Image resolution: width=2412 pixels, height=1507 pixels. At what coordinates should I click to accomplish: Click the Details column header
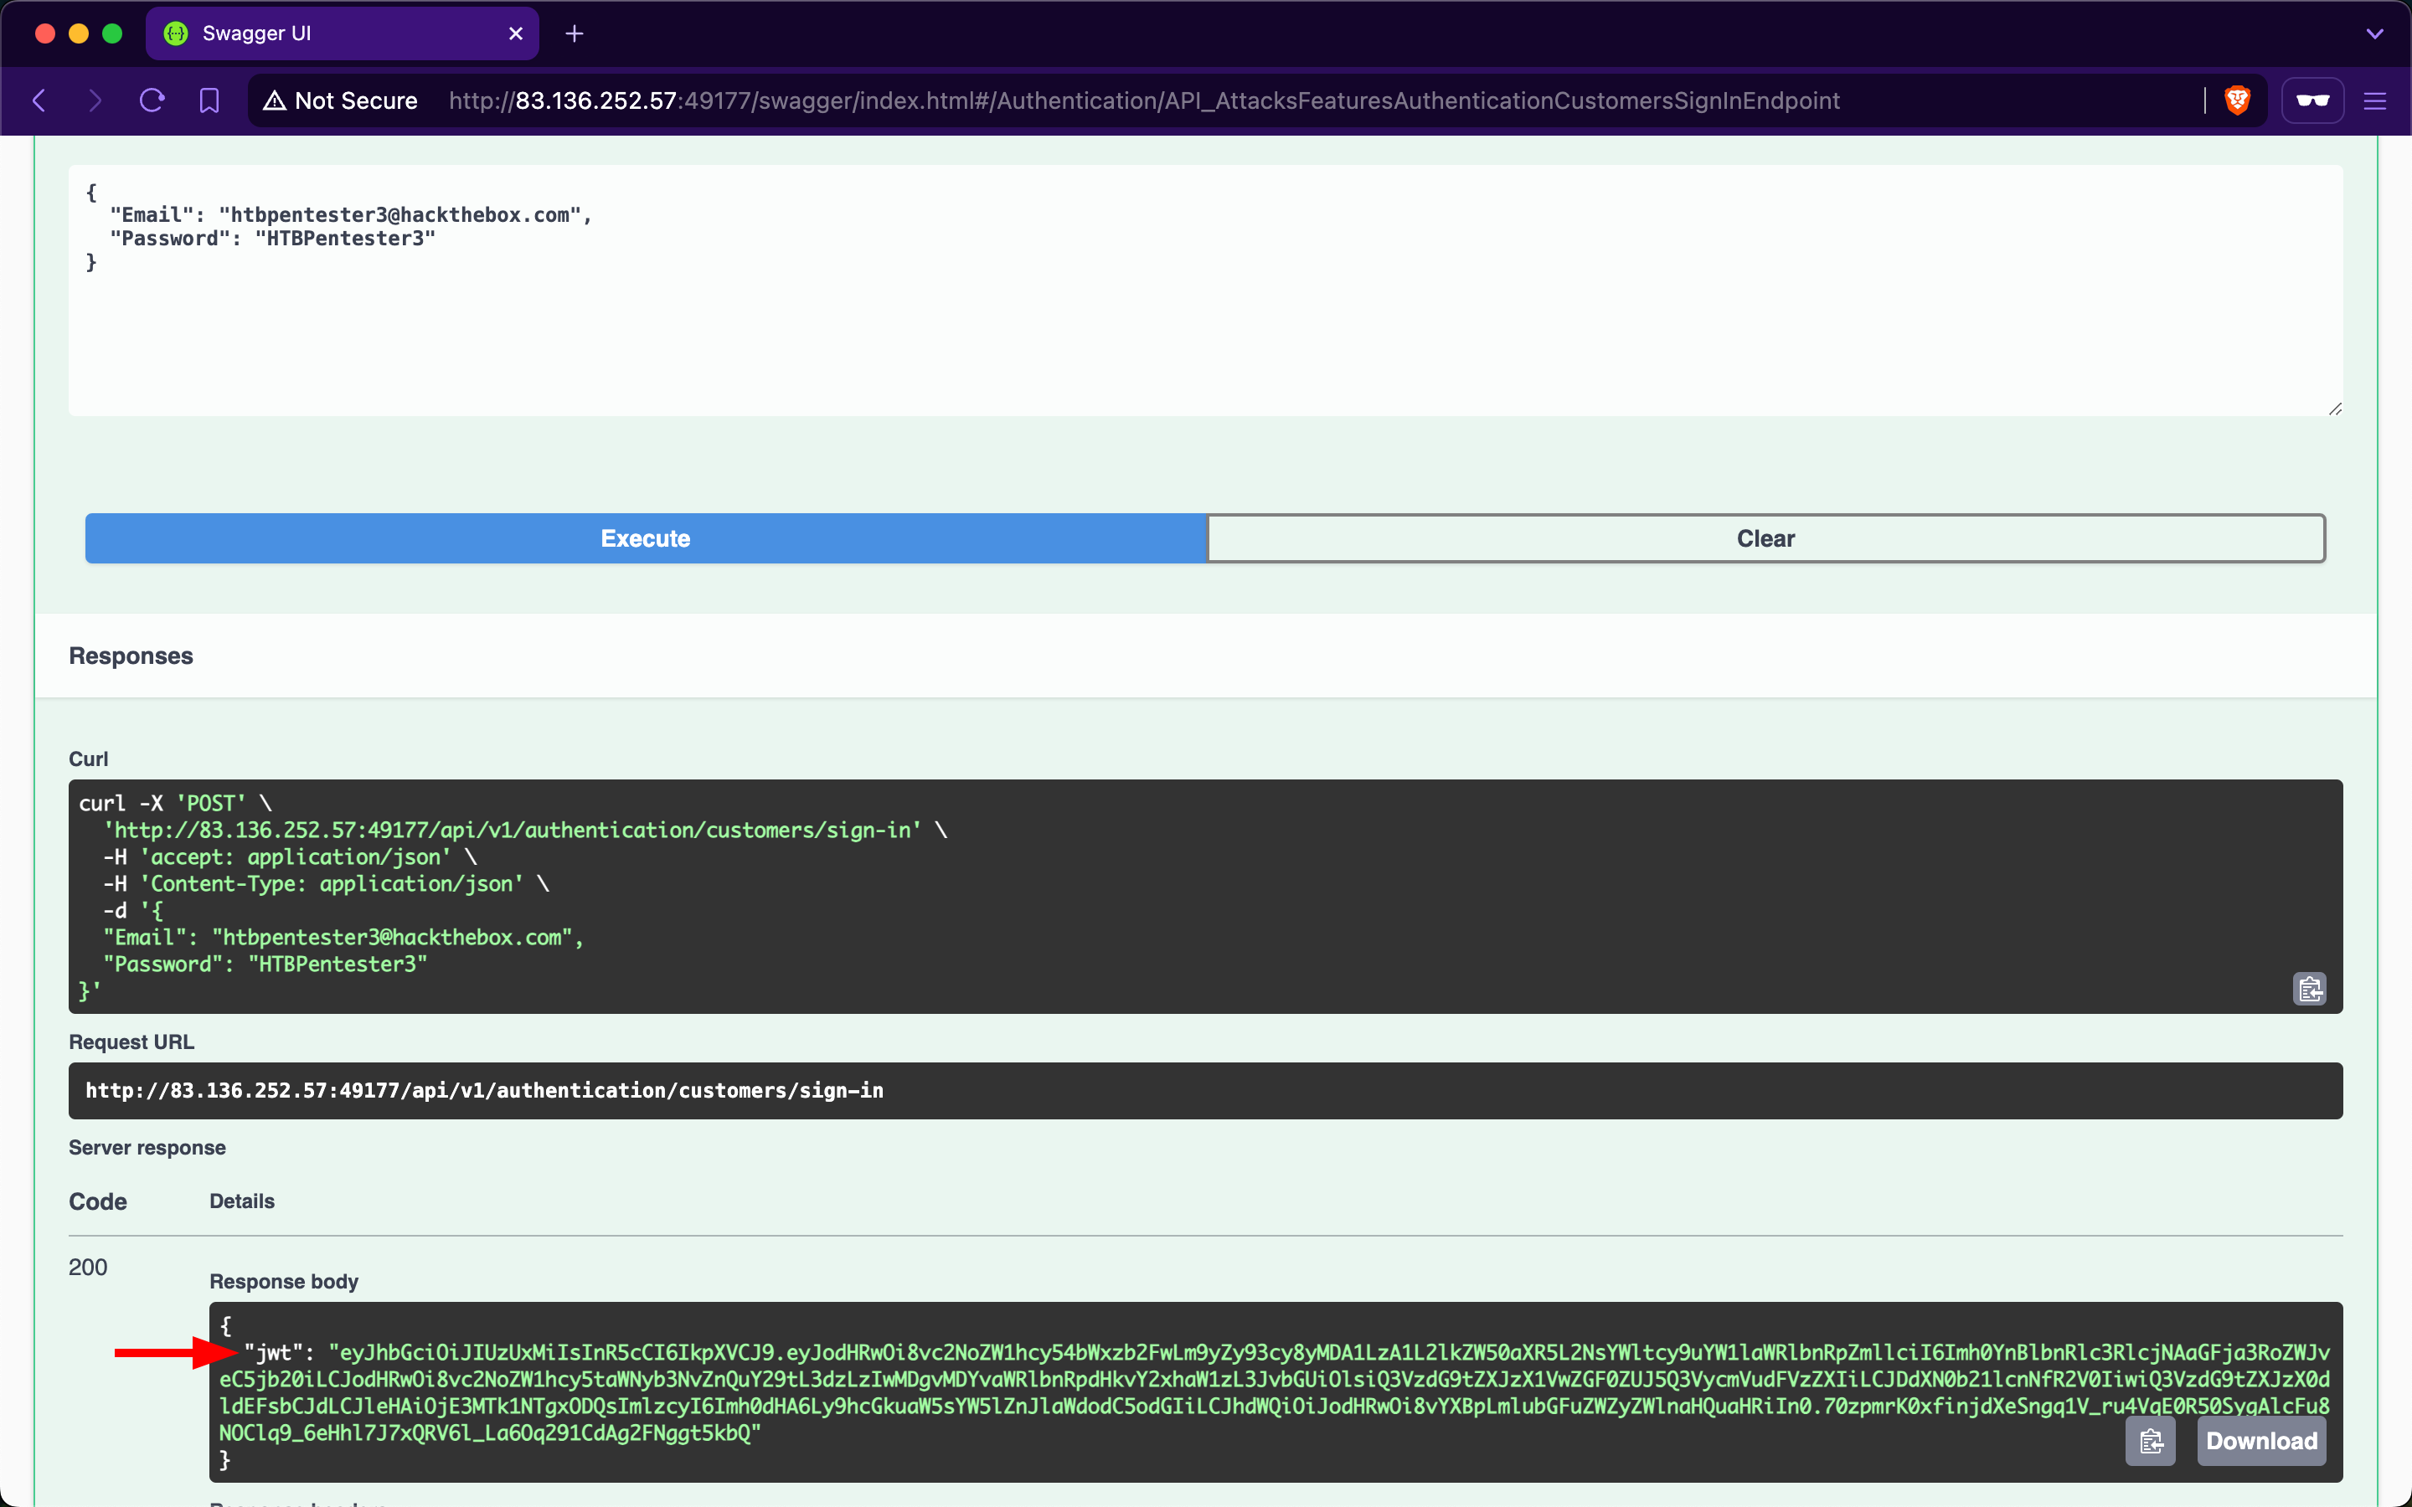tap(241, 1201)
